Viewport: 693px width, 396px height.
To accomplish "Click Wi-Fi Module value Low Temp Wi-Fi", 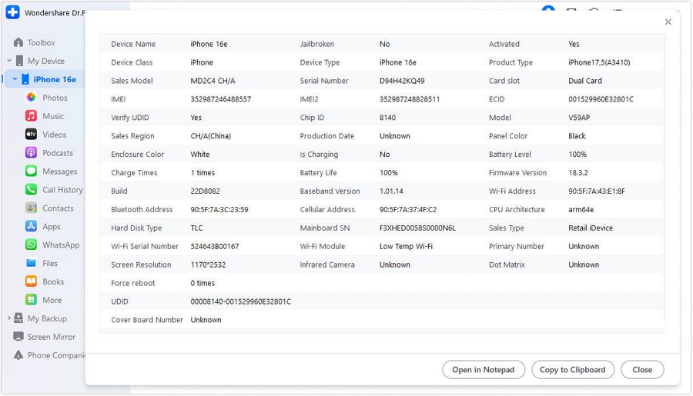I will (406, 246).
